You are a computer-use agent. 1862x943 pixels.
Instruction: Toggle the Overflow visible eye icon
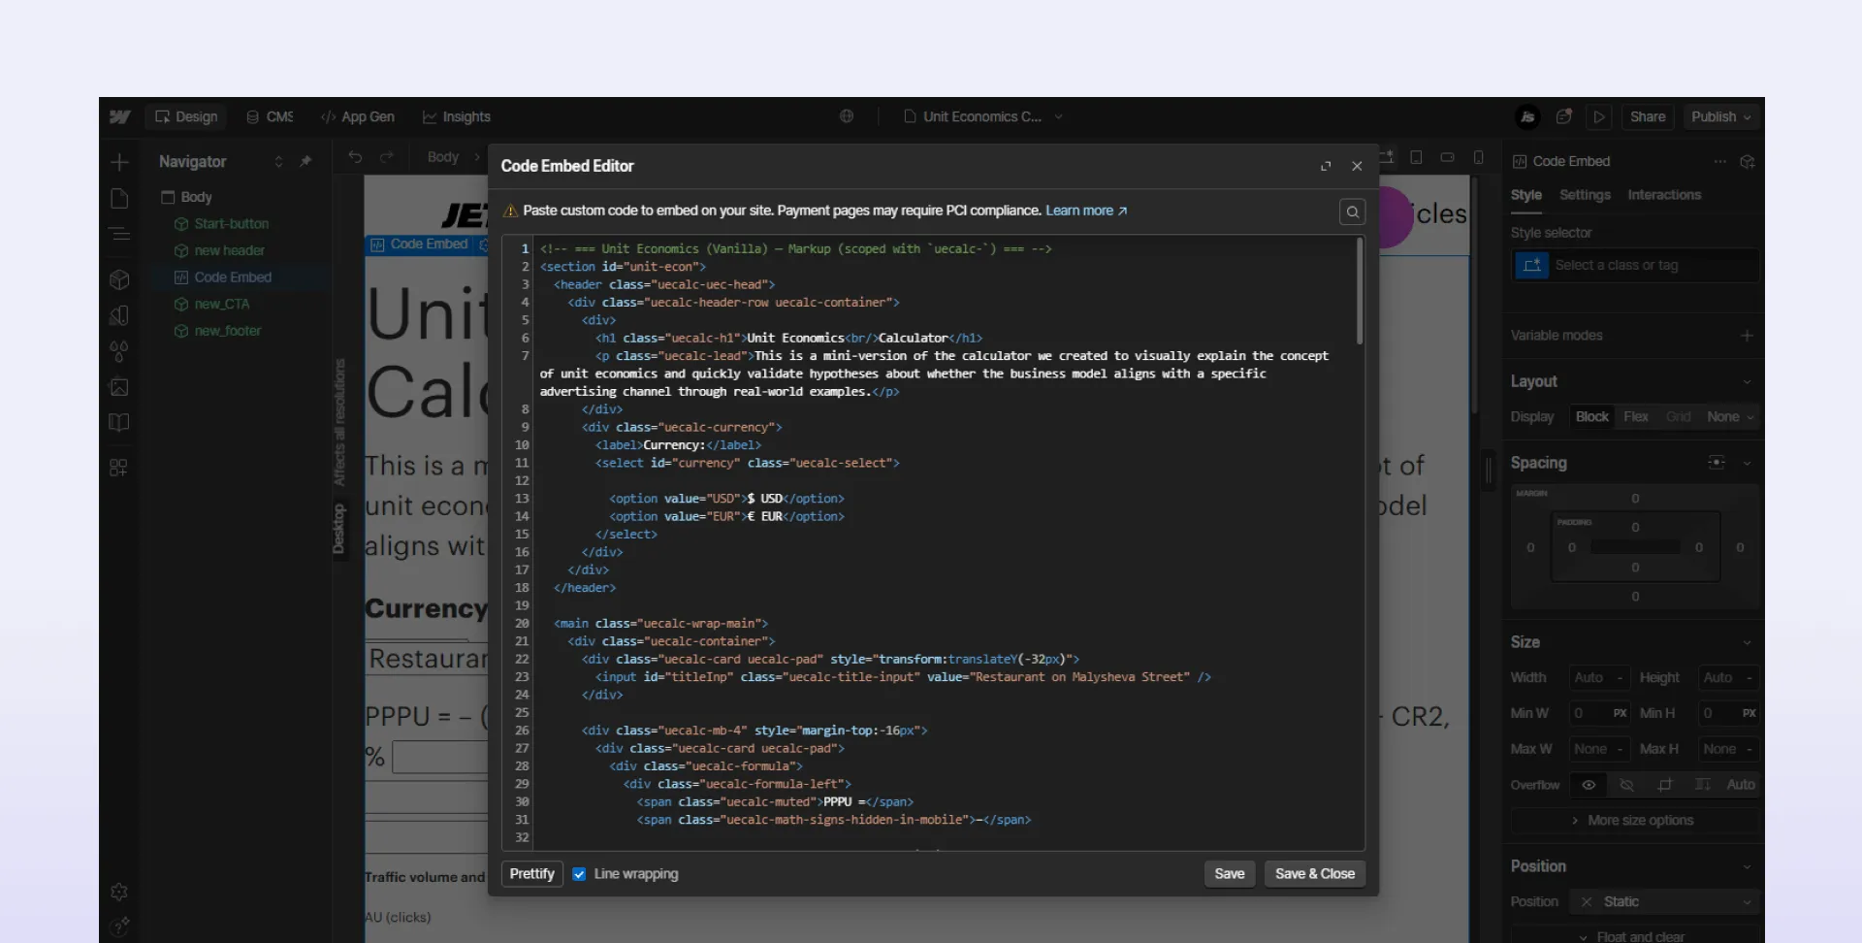(1588, 785)
